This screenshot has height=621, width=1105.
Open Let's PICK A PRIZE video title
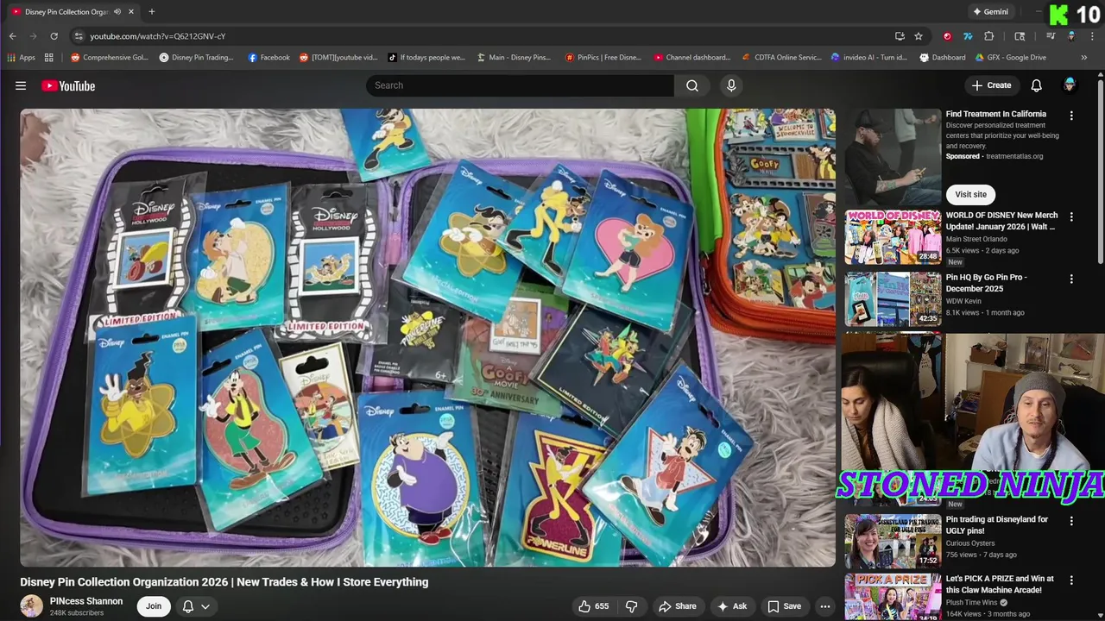tap(1000, 584)
